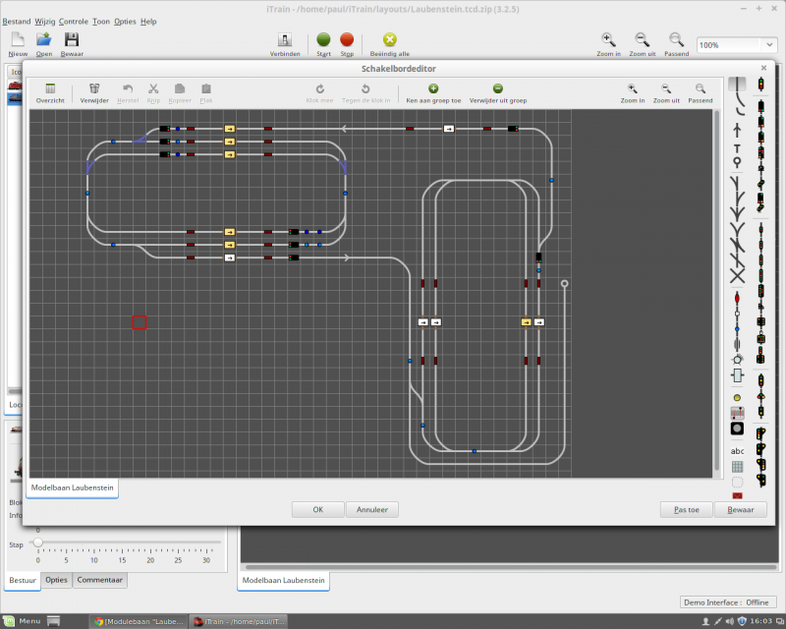Select the black round button element

point(737,429)
